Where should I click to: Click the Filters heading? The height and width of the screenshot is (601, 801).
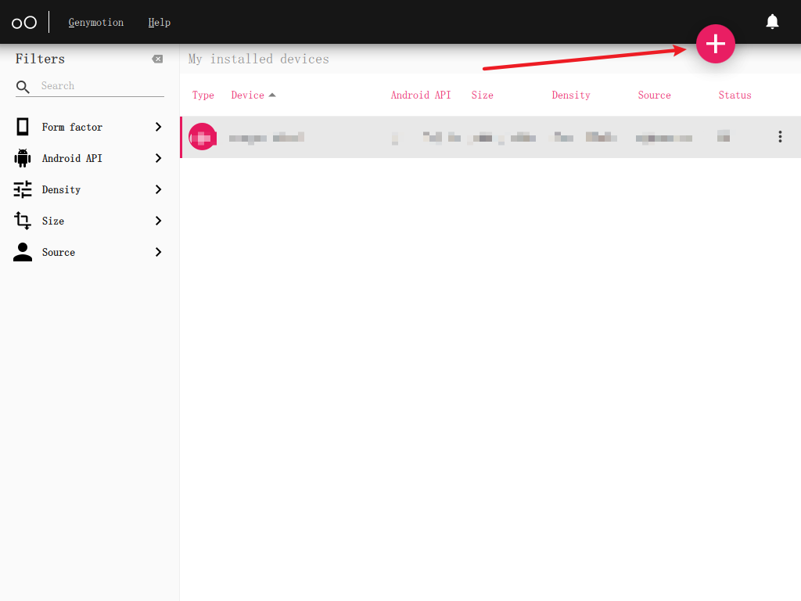pos(40,59)
